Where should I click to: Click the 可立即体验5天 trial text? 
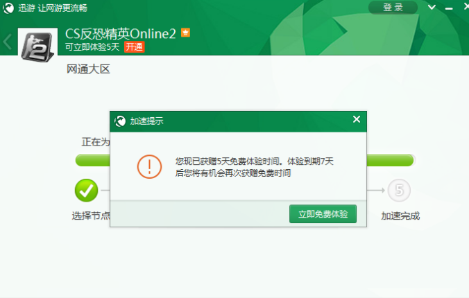tap(92, 47)
